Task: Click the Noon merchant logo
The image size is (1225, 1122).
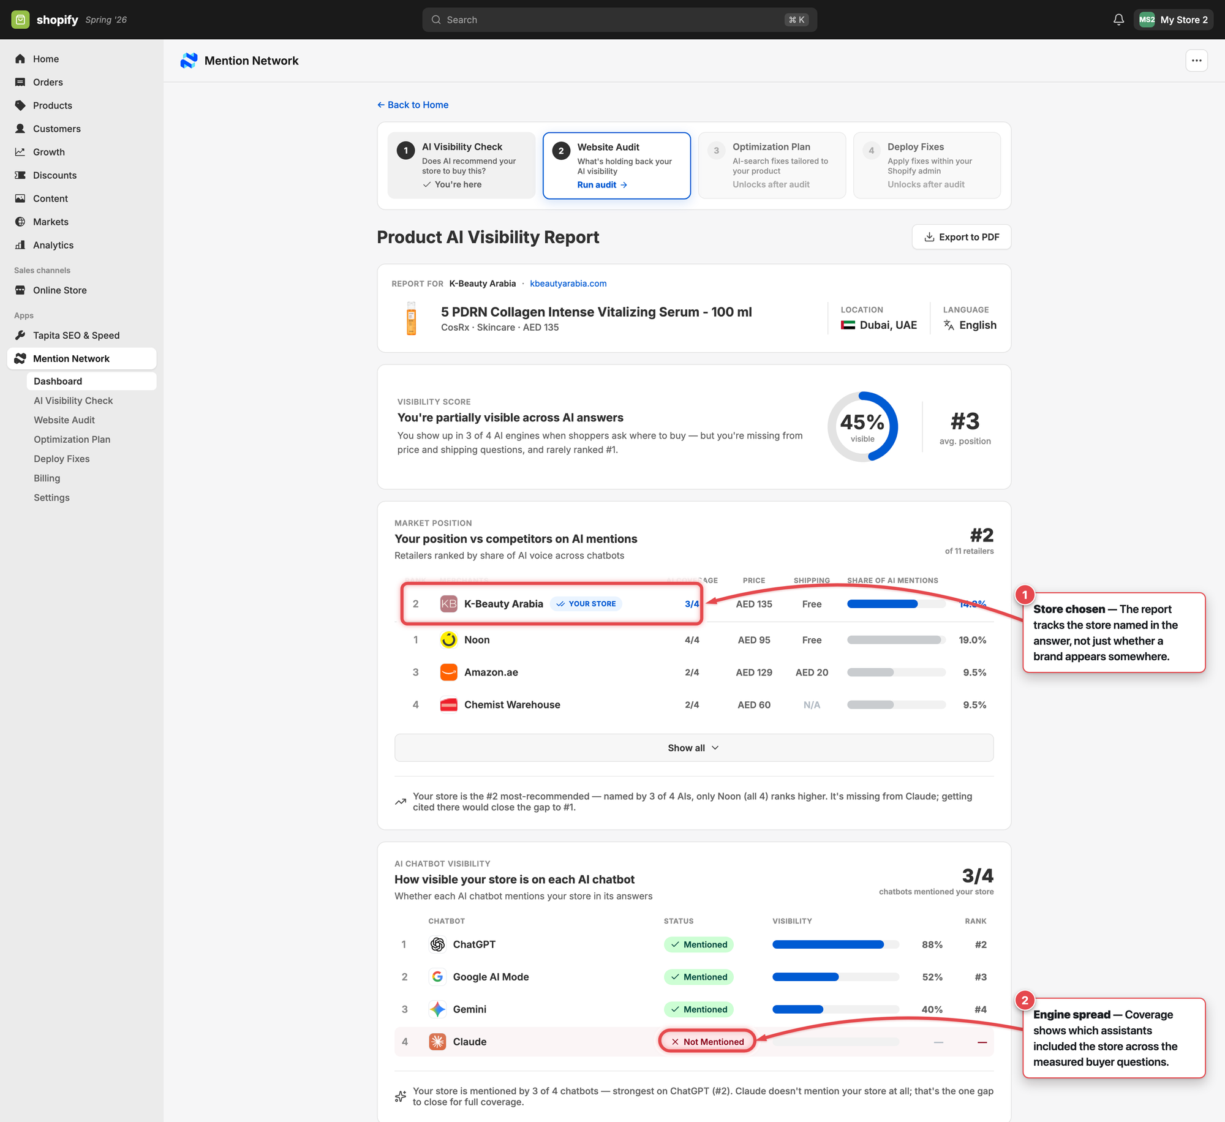Action: coord(449,640)
